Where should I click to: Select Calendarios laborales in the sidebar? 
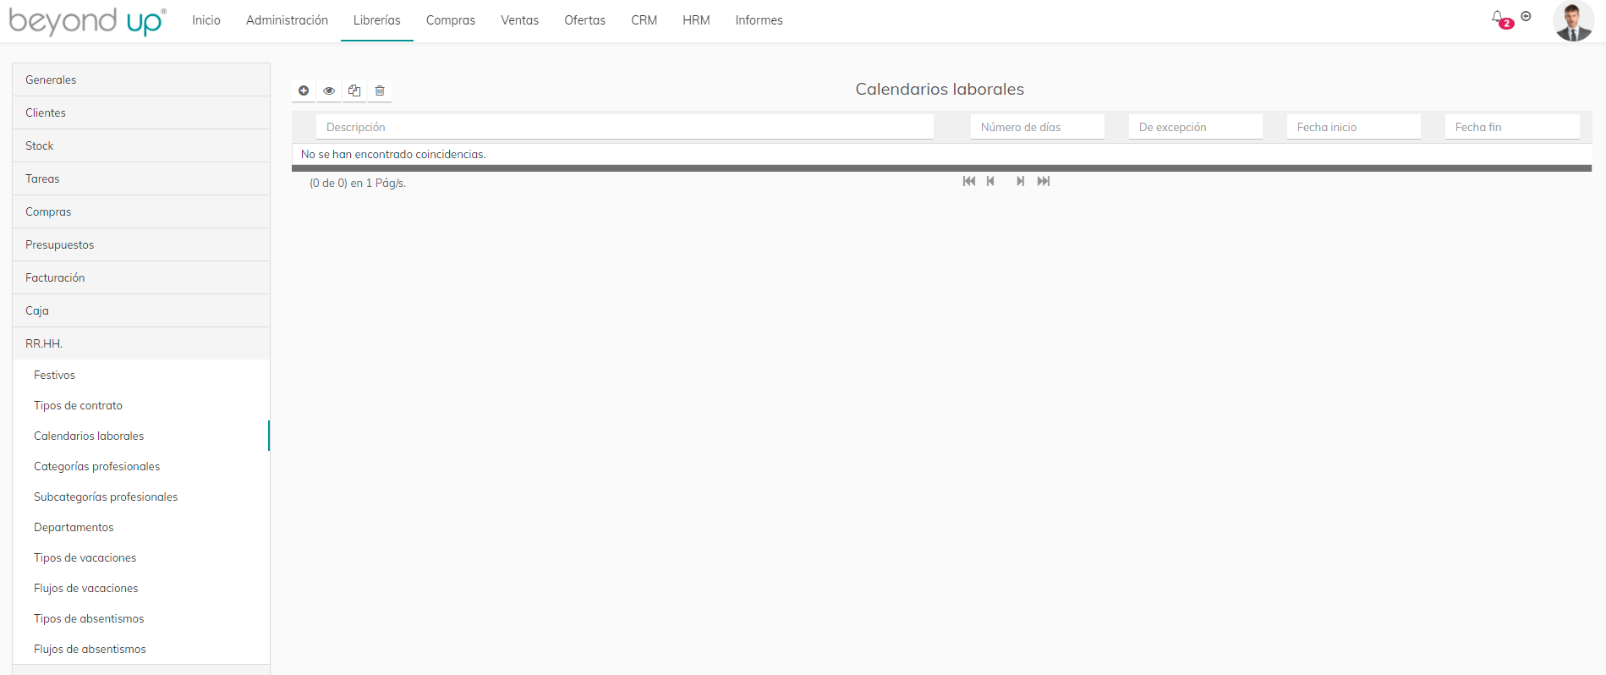click(141, 436)
